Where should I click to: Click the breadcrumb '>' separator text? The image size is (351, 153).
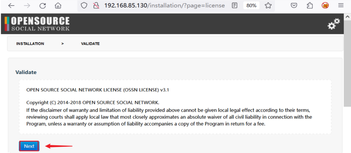pos(63,43)
